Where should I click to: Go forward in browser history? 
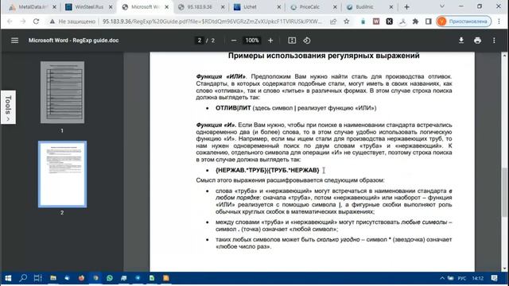coord(23,21)
